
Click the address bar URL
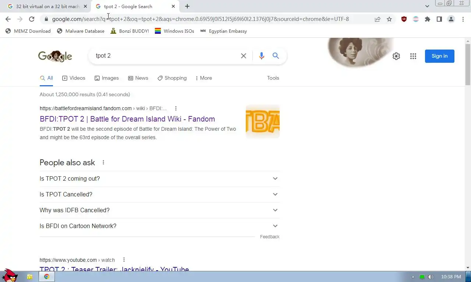coord(201,19)
